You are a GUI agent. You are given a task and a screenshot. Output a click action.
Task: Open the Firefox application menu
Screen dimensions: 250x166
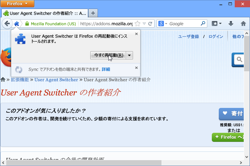(x=17, y=3)
